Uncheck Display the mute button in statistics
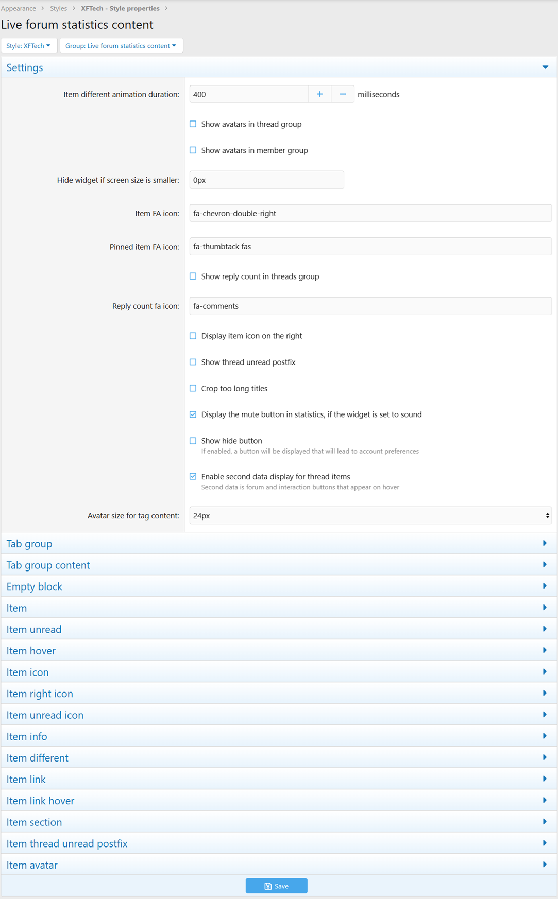The height and width of the screenshot is (899, 558). 193,414
